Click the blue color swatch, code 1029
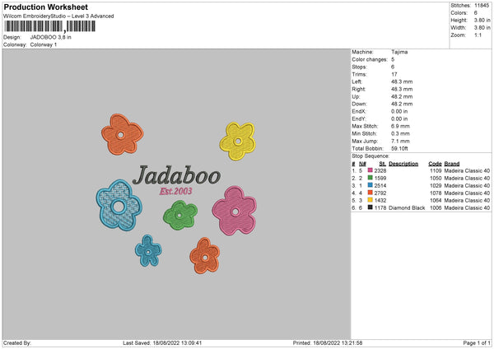This screenshot has height=349, width=494. coord(370,185)
